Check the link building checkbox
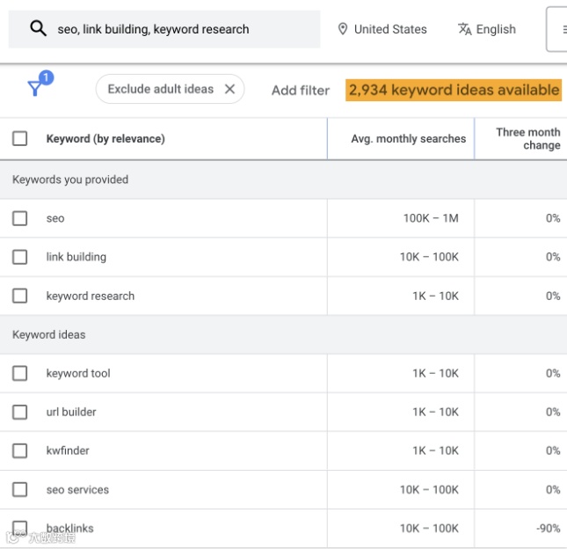Viewport: 567px width, 549px height. tap(19, 257)
